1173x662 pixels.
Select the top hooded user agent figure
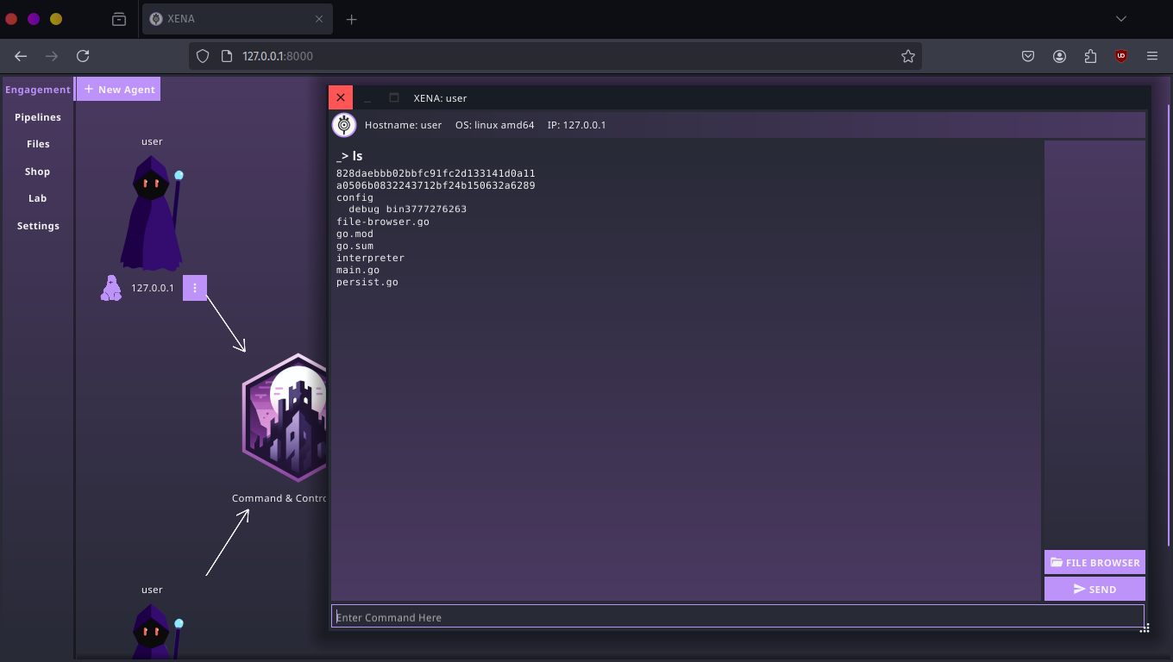tap(153, 212)
